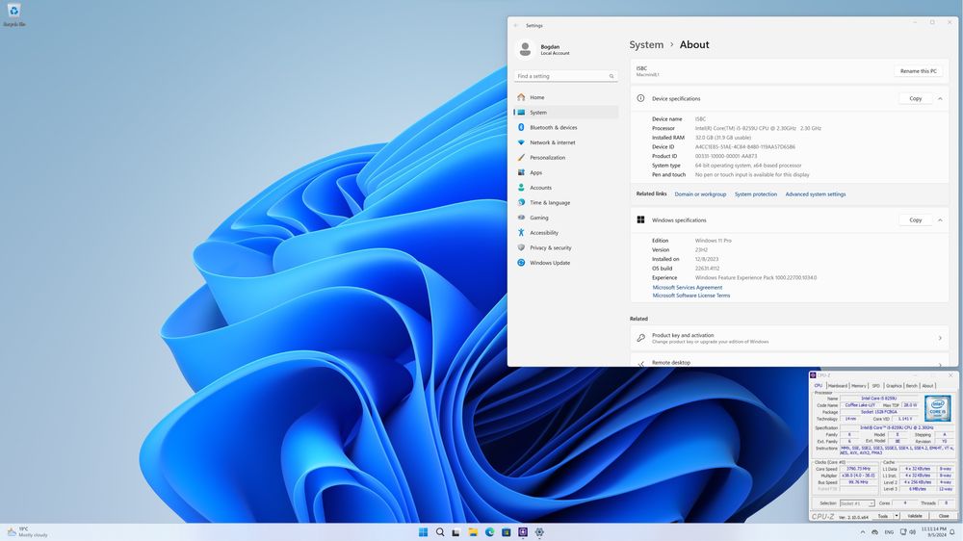963x541 pixels.
Task: Click the Settings gear on the taskbar
Action: click(539, 531)
